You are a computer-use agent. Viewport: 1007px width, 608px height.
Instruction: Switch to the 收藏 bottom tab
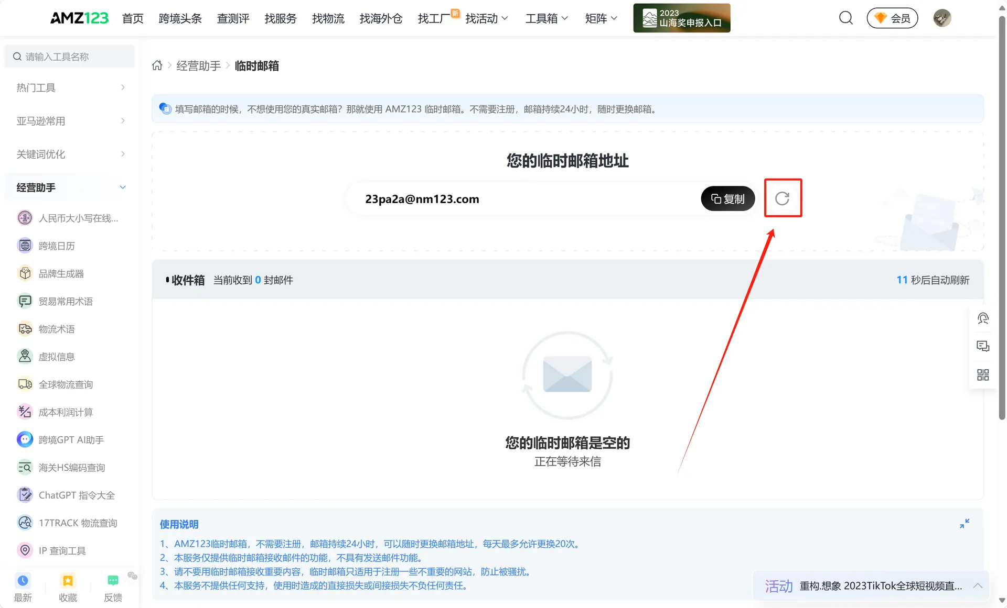click(68, 588)
